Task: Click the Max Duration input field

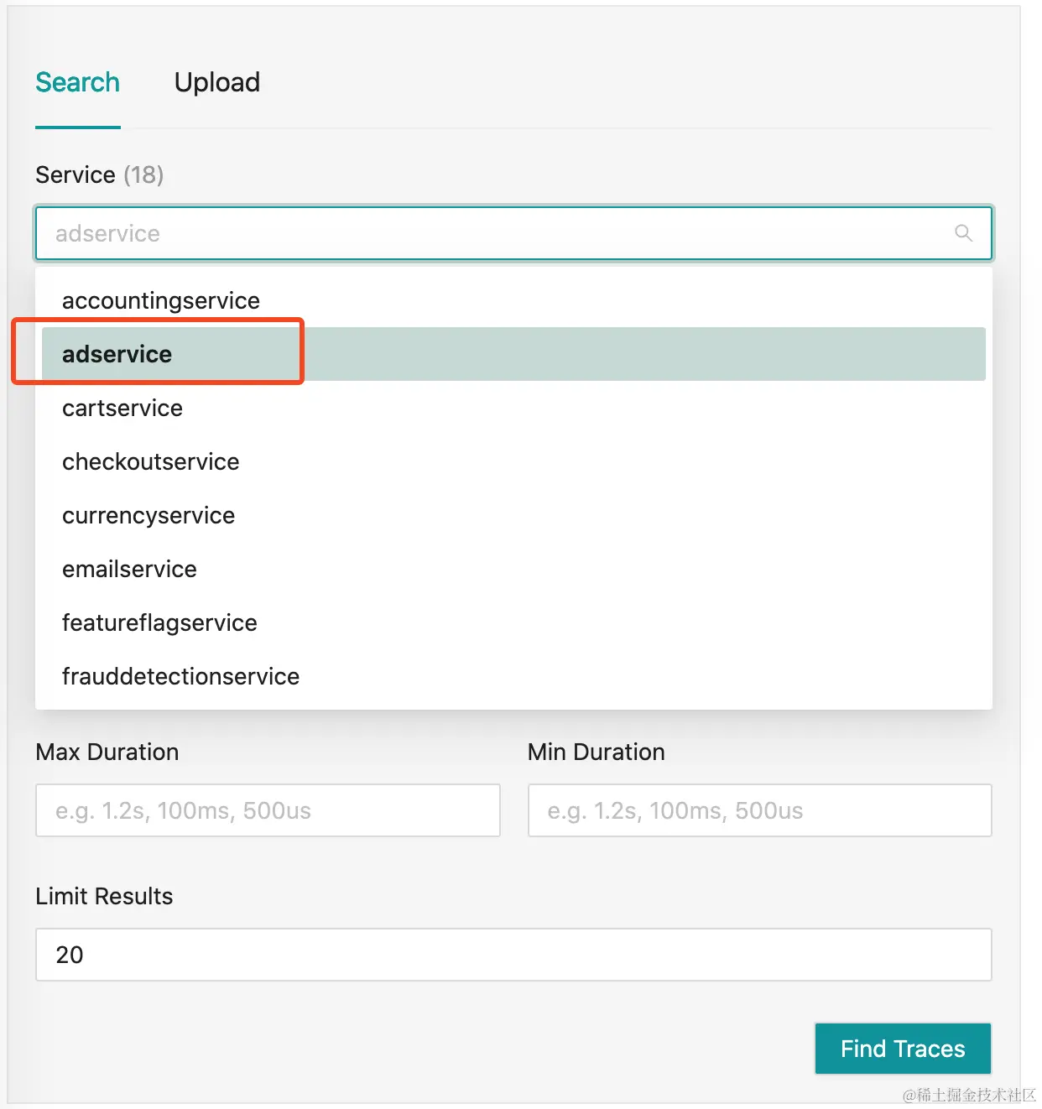Action: click(x=268, y=810)
